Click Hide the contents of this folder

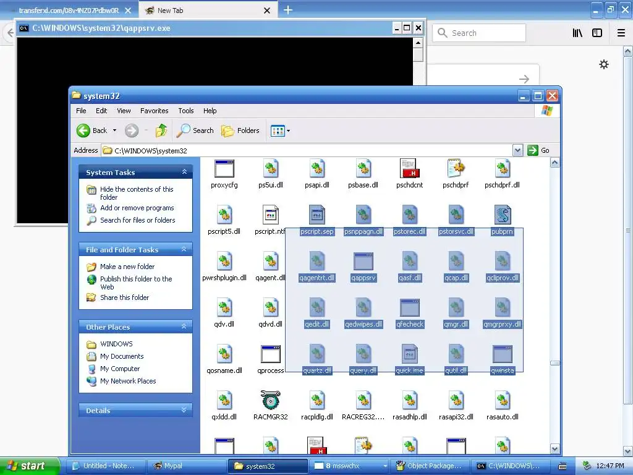pos(137,193)
